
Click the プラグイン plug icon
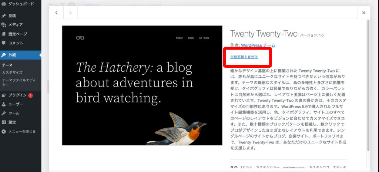tap(4, 95)
